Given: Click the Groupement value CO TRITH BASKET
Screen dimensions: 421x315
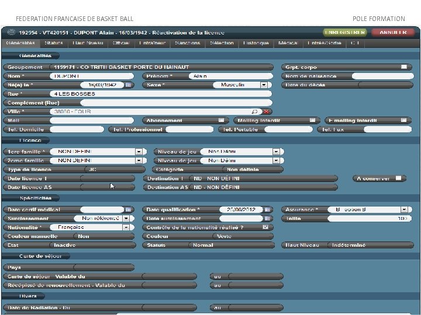Looking at the screenshot, I should pos(161,67).
